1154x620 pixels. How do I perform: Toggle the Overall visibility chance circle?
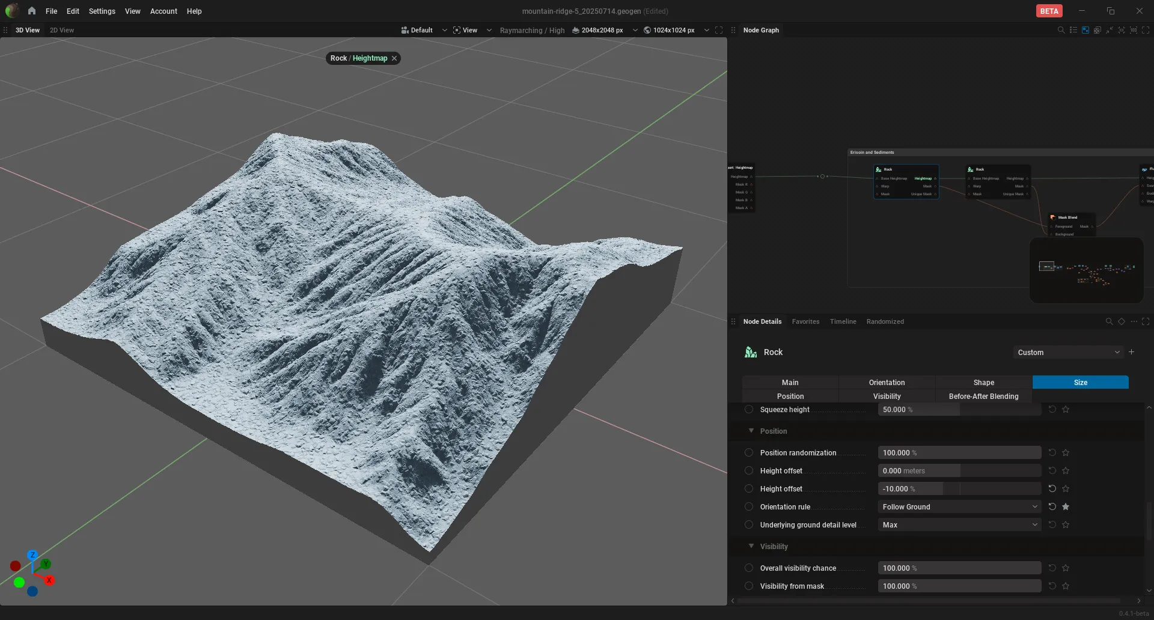(749, 568)
